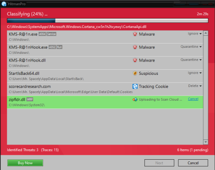Select the zipfldr.dll file name
The image size is (215, 170).
[x=17, y=99]
